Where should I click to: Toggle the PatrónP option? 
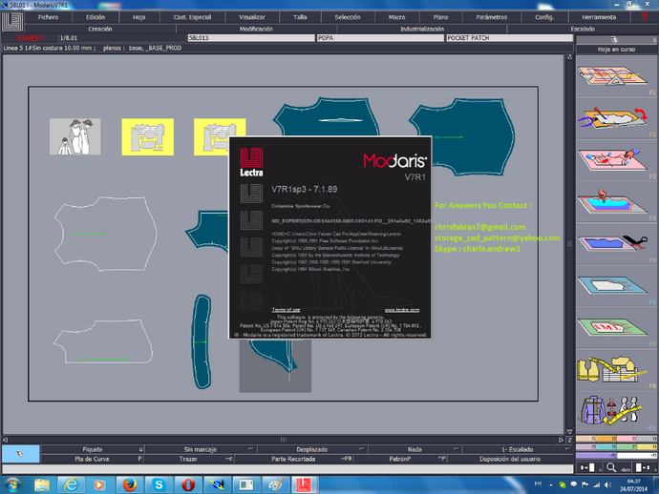400,459
